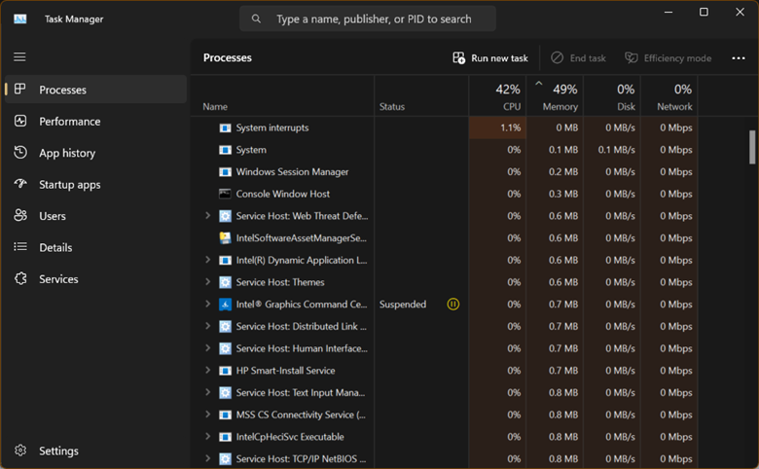This screenshot has height=469, width=759.
Task: Sort by the CPU column header
Action: point(497,95)
